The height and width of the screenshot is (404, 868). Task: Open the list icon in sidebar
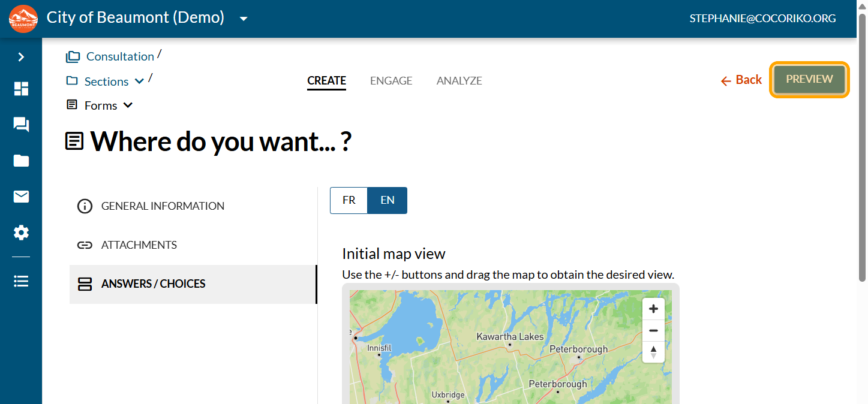click(21, 281)
